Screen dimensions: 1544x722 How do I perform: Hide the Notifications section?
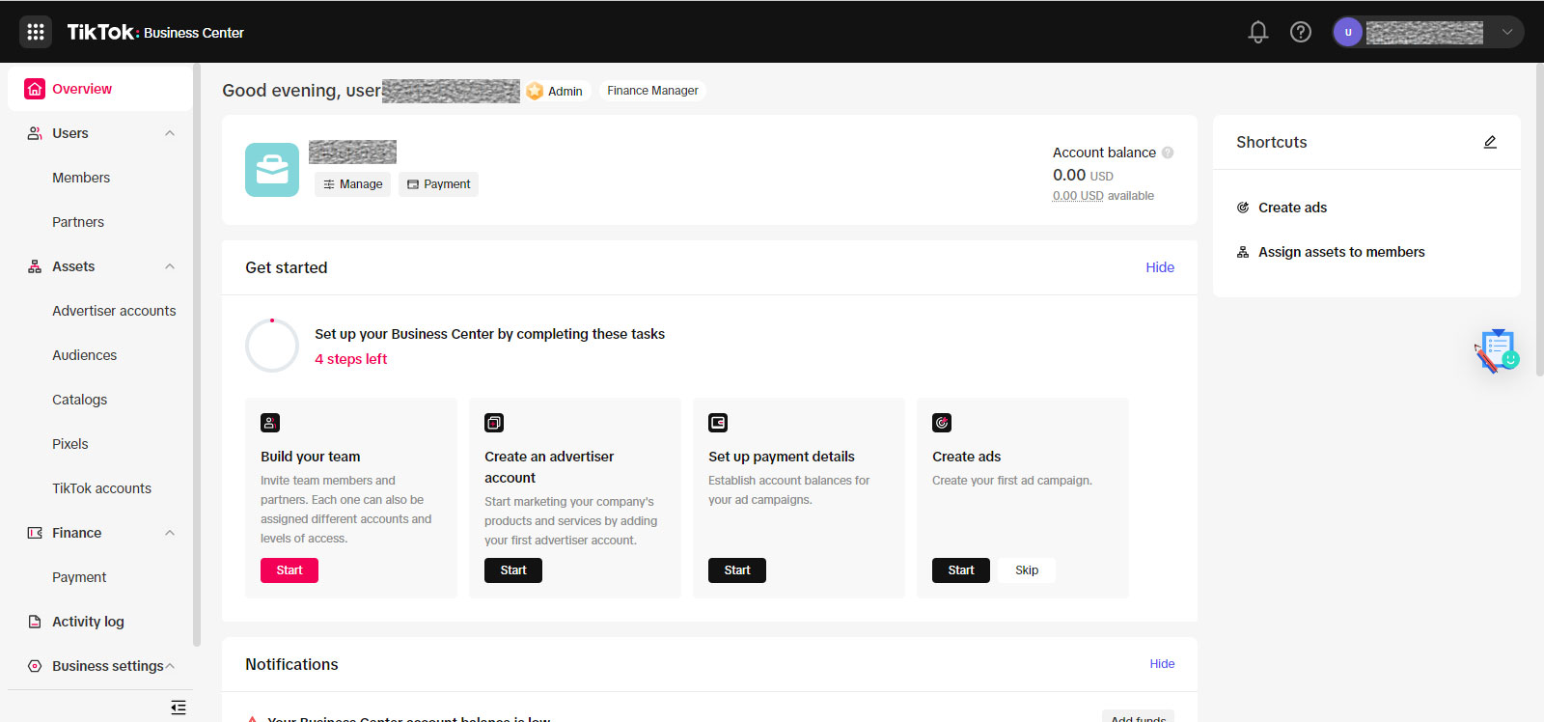coord(1162,664)
